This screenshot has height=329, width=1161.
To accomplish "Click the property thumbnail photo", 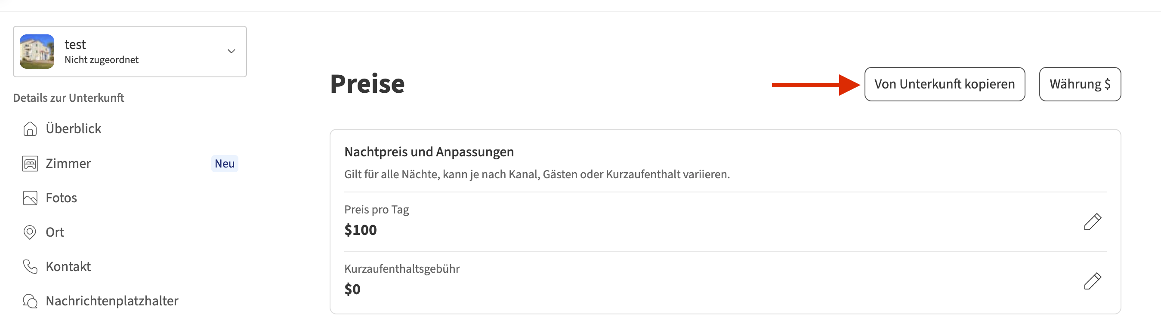I will (37, 51).
